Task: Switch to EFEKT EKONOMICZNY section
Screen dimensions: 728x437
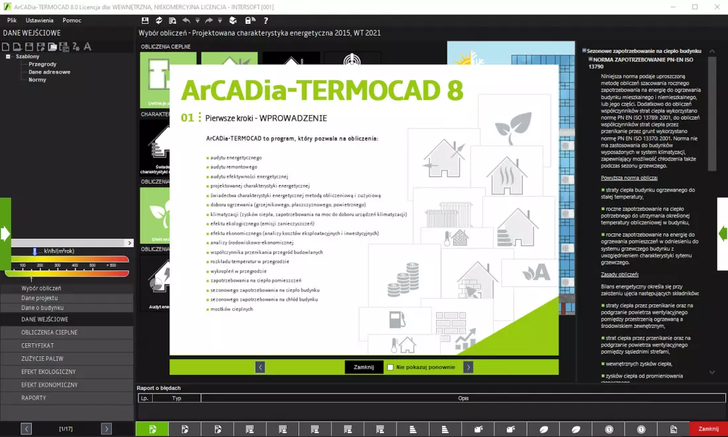Action: (67, 385)
